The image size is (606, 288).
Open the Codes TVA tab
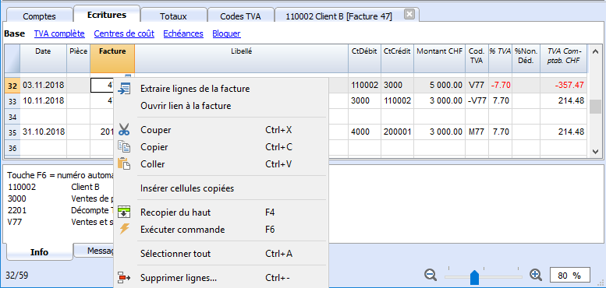pos(240,16)
